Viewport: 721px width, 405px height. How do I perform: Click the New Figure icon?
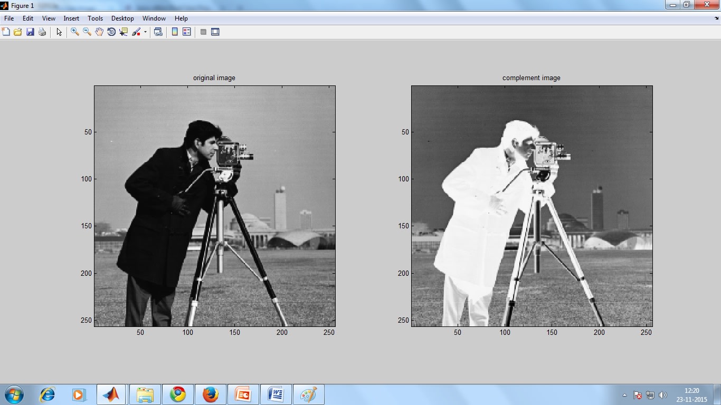[x=6, y=32]
